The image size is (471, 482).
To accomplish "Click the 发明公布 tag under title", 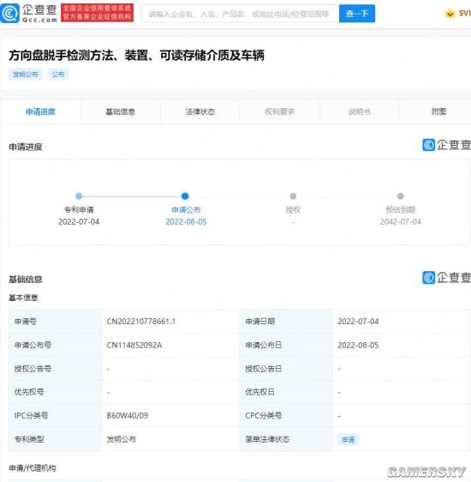I will [x=25, y=74].
